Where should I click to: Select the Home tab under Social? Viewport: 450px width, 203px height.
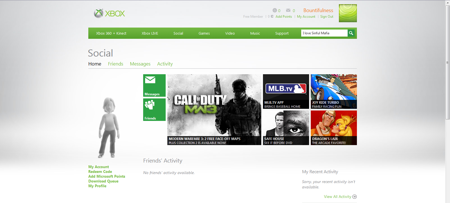coord(95,64)
